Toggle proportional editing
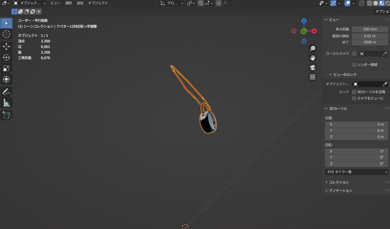 click(x=218, y=3)
